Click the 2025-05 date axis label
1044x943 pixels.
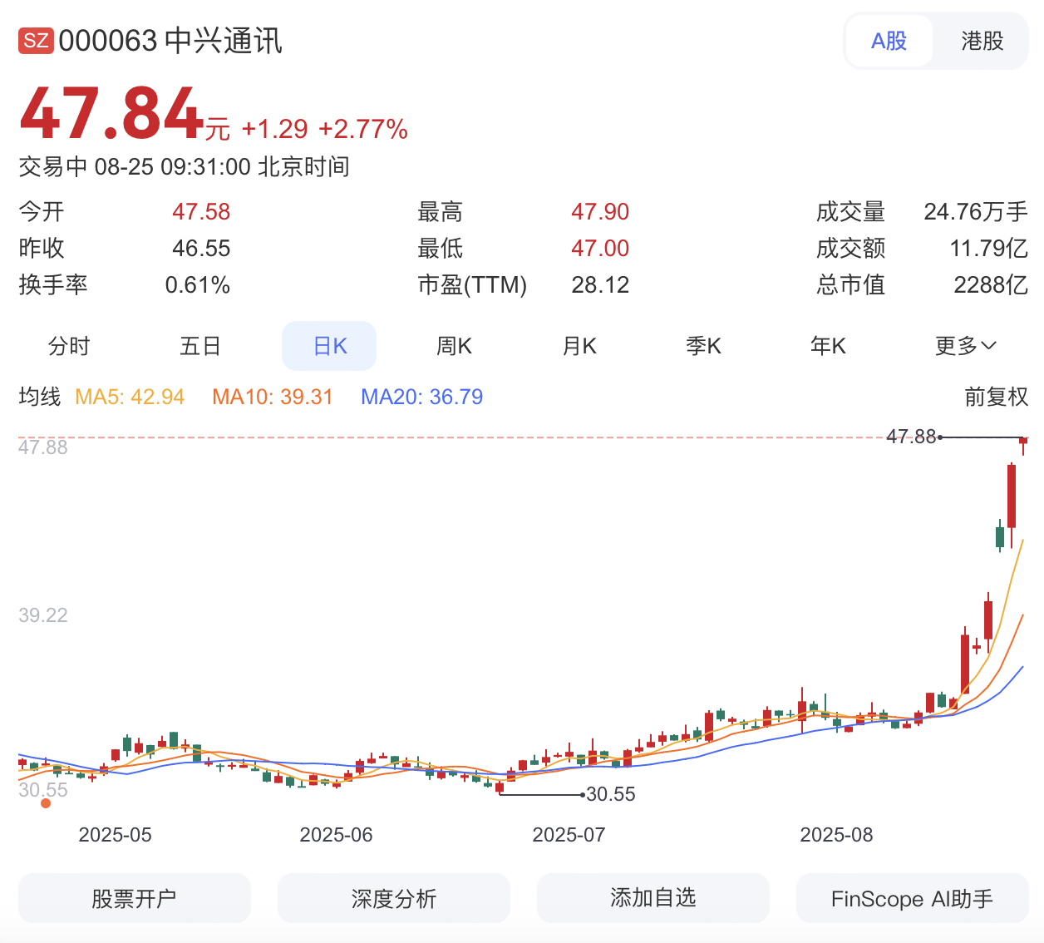(x=116, y=835)
